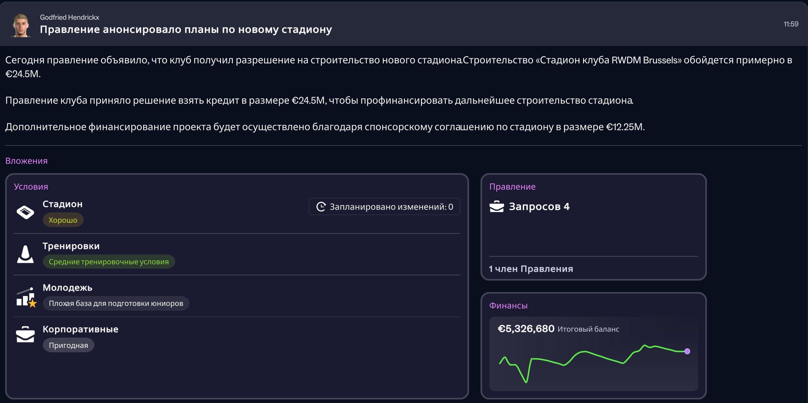This screenshot has width=808, height=403.
Task: Click the youth development chart icon
Action: (x=26, y=297)
